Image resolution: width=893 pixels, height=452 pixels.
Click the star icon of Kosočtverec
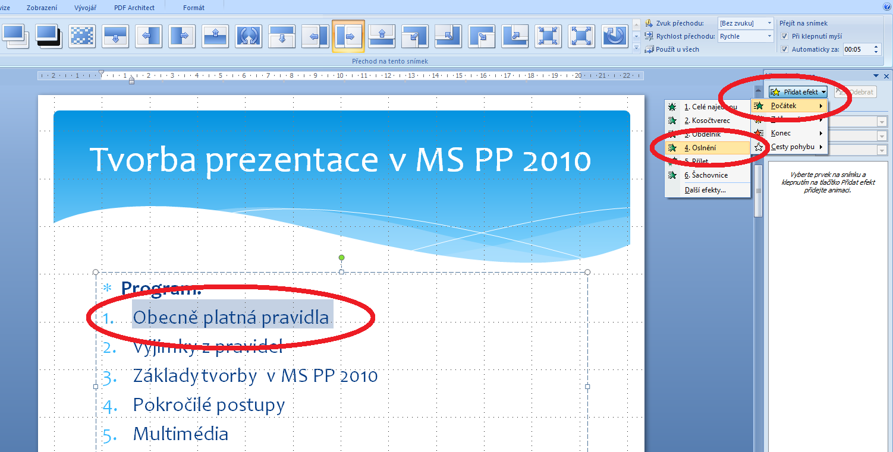pyautogui.click(x=672, y=121)
